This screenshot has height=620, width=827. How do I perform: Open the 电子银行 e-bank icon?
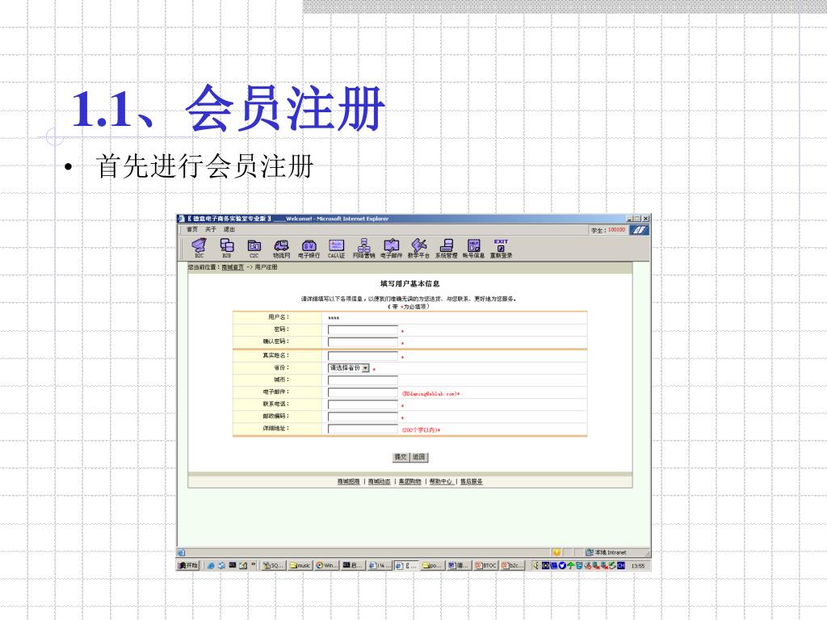point(309,248)
